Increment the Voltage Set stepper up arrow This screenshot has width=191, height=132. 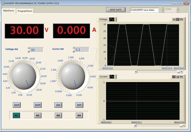point(29,48)
